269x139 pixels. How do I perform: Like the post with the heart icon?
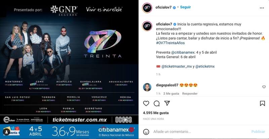[x=146, y=103]
